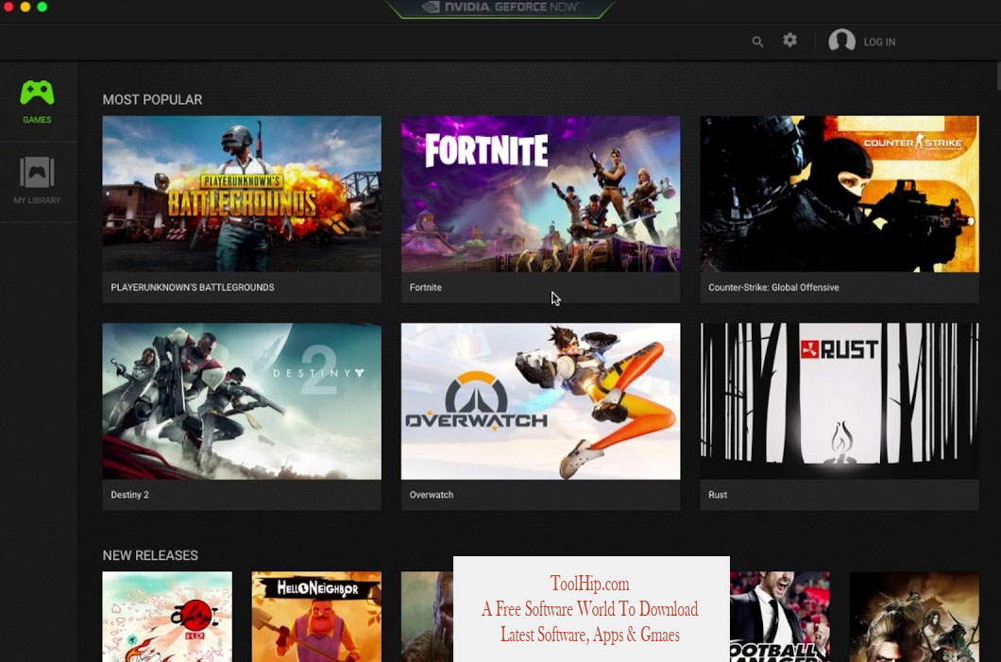Click the LOG IN text button
This screenshot has height=662, width=1001.
pos(879,42)
